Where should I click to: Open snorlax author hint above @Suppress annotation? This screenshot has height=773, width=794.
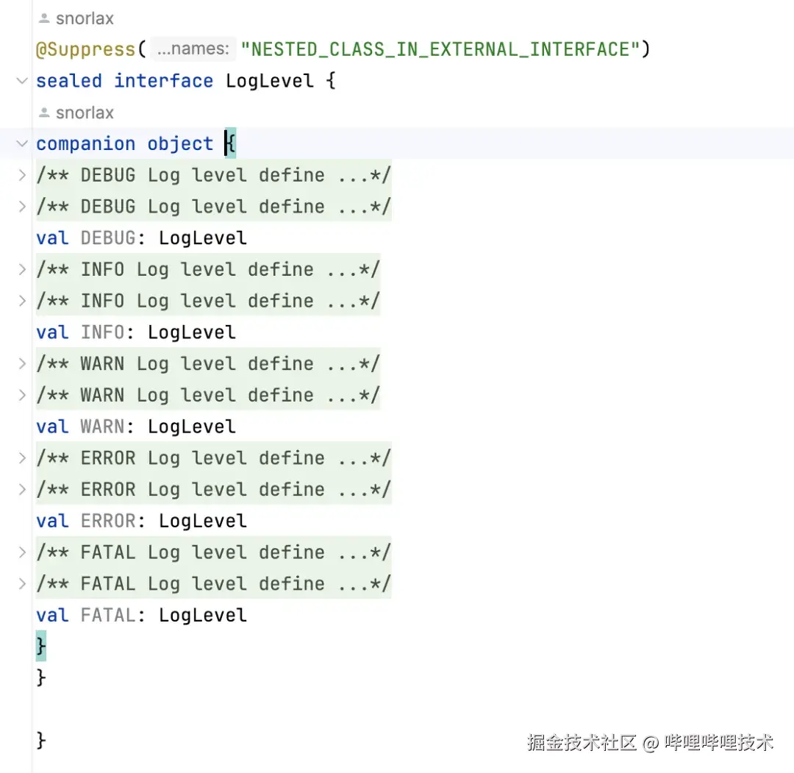click(85, 18)
